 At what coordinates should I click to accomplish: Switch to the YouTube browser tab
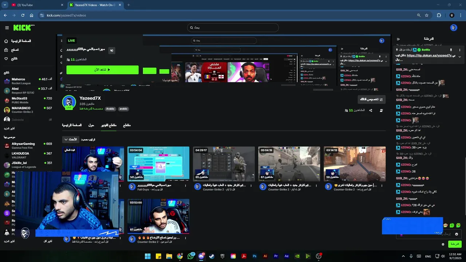tap(36, 5)
